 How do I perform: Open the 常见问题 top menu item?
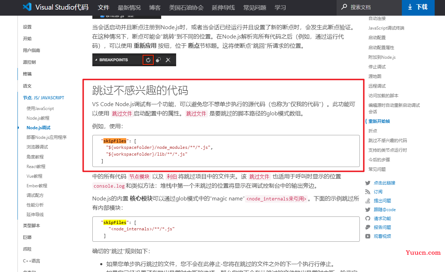pyautogui.click(x=255, y=7)
